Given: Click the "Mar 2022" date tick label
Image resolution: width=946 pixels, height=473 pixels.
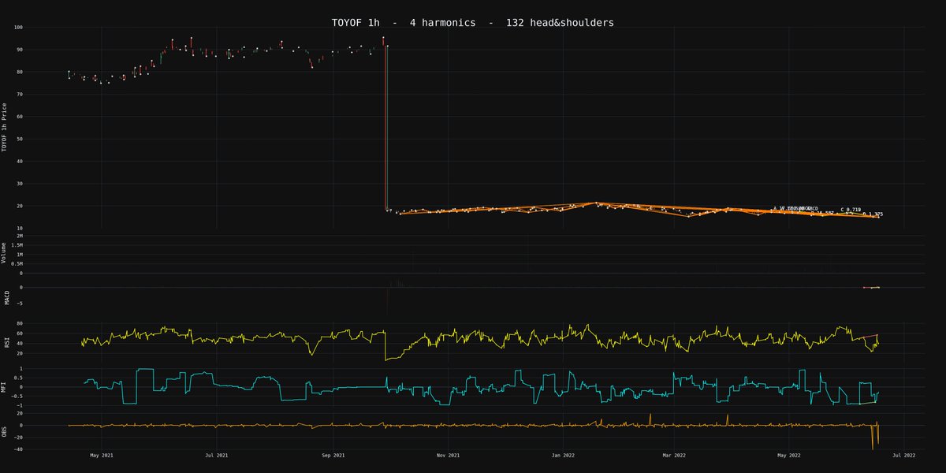Looking at the screenshot, I should point(674,456).
